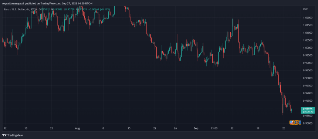Click the 15 date label on time axis
This screenshot has height=139, width=318.
pyautogui.click(x=129, y=128)
